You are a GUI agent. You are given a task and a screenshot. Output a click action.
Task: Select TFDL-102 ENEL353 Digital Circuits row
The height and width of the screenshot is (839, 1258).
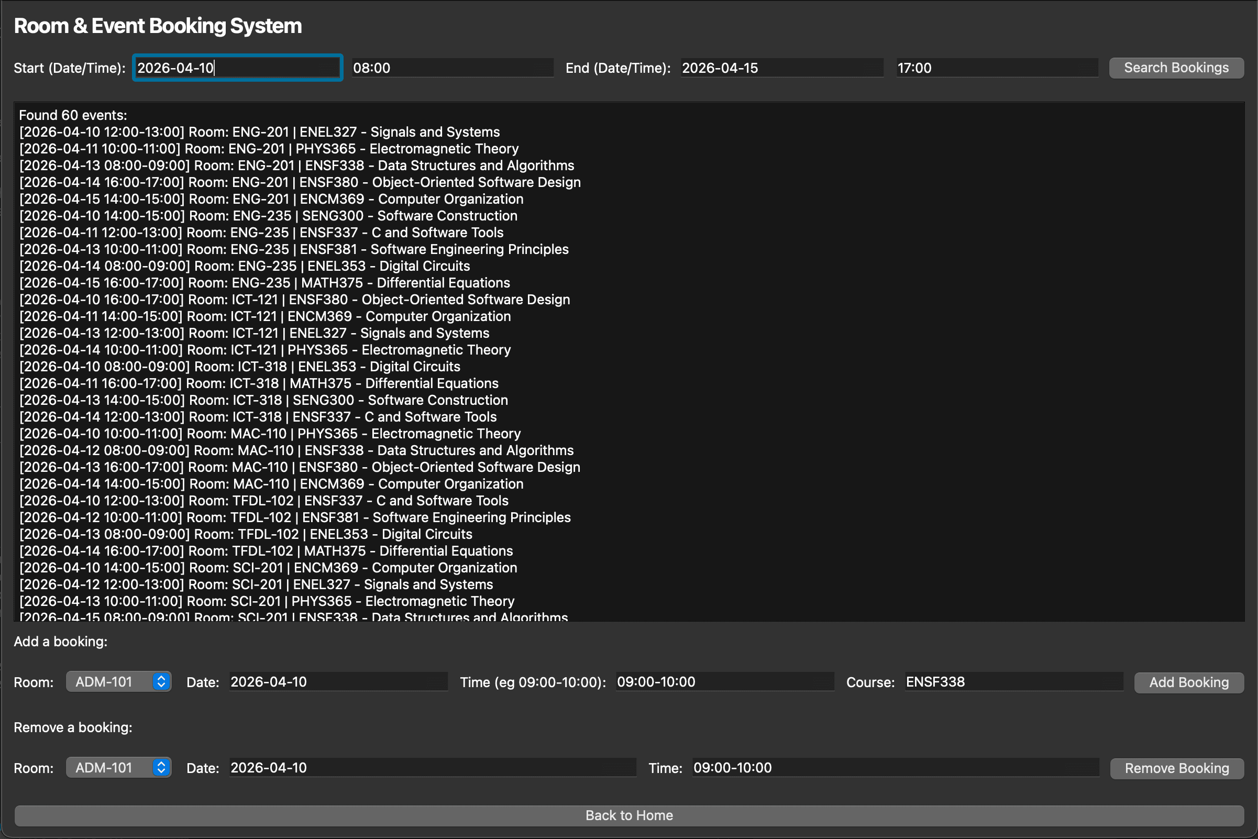[x=246, y=534]
